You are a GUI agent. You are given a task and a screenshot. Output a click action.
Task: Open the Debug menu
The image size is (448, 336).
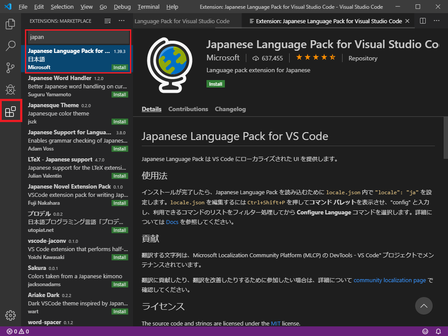[122, 7]
